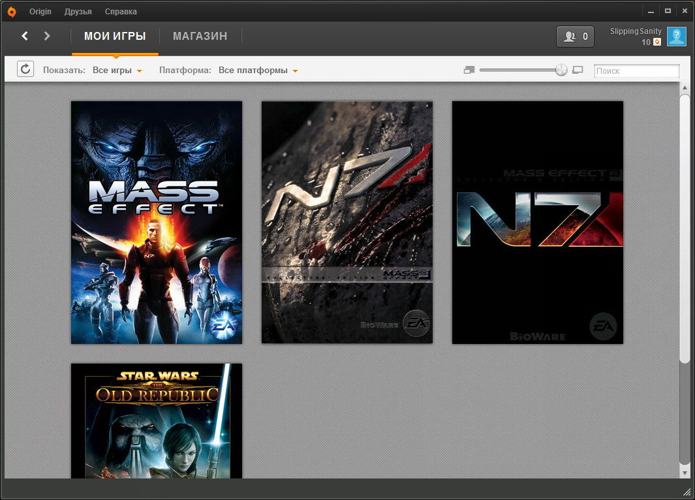Click the scrollbar up arrow
The width and height of the screenshot is (695, 500).
click(685, 87)
